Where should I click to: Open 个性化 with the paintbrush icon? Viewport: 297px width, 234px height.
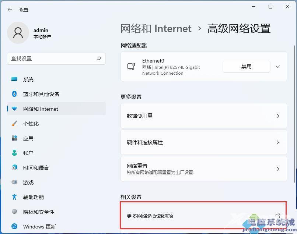click(14, 124)
